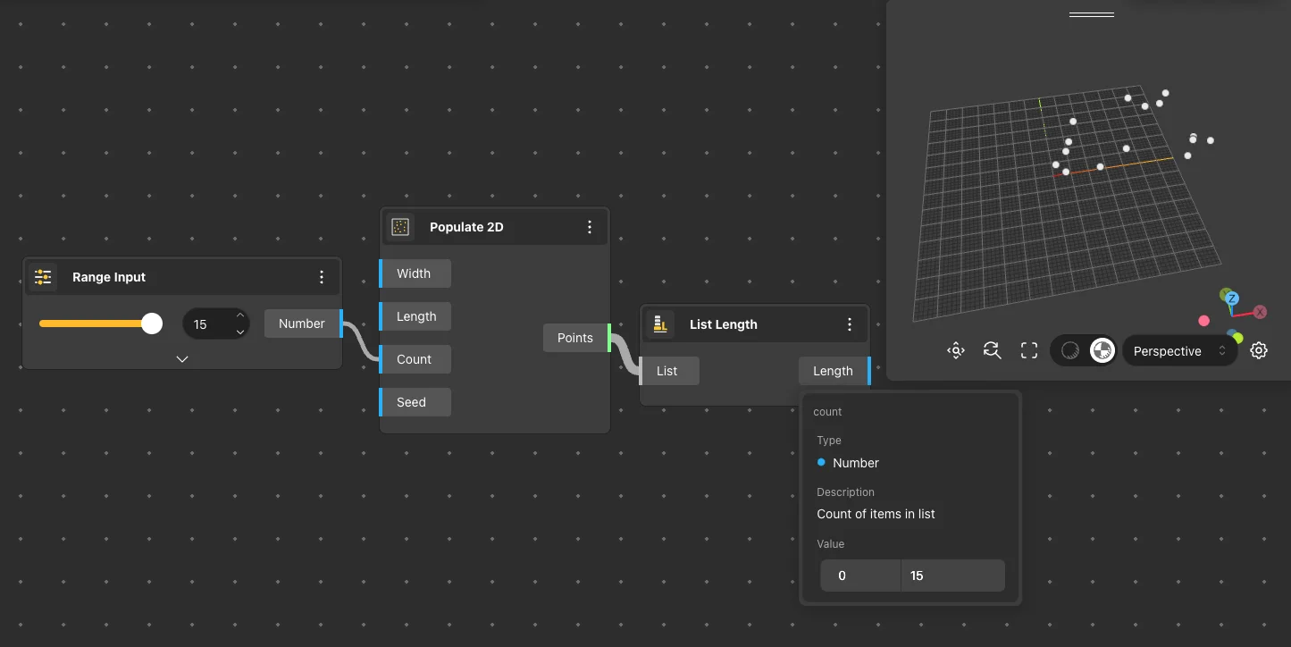This screenshot has width=1291, height=647.
Task: Click the Range Input slider handle
Action: point(153,323)
